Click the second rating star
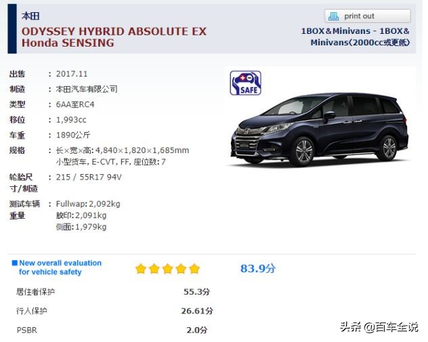Viewport: 428px width, 342px height. pos(154,269)
